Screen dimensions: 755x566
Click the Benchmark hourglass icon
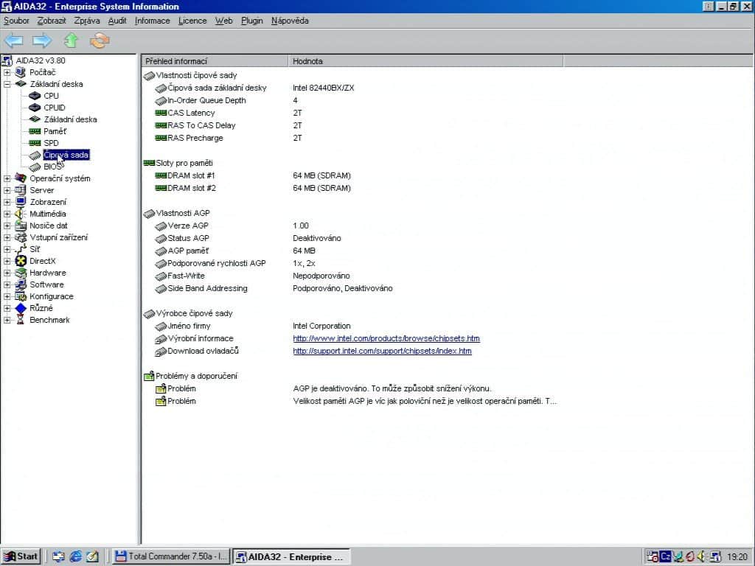(20, 320)
